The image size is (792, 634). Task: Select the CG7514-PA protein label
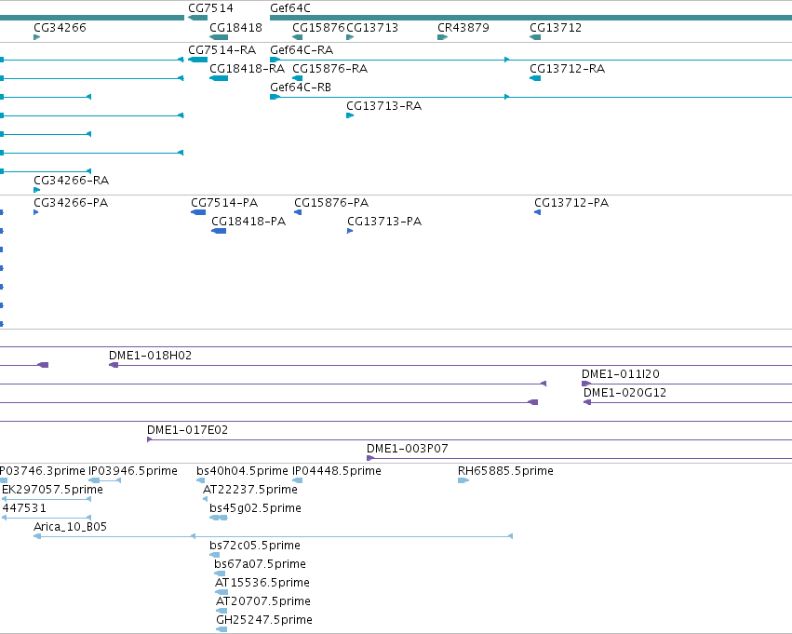[224, 203]
